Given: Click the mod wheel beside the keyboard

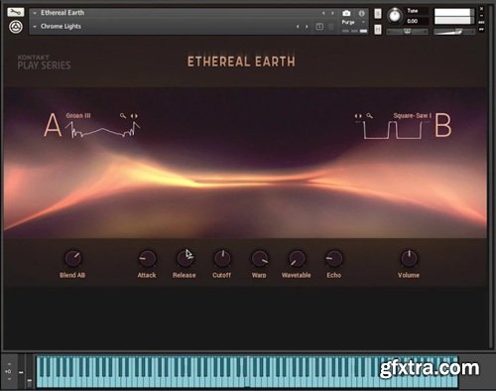Looking at the screenshot, I should [x=30, y=372].
